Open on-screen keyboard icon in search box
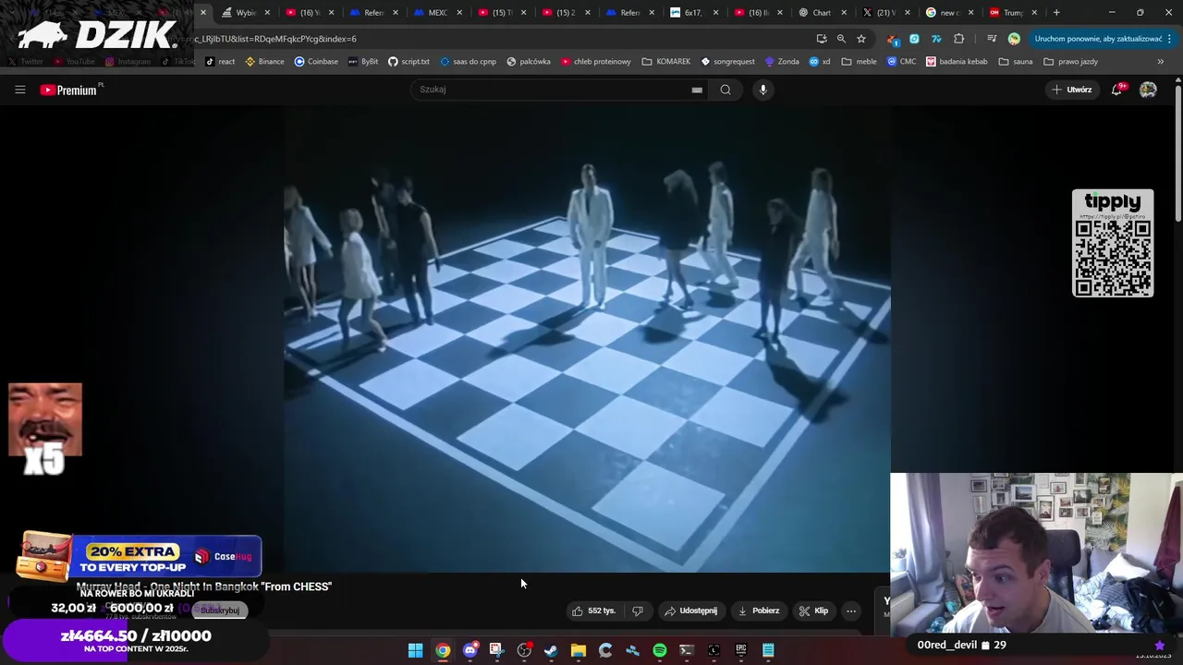 click(x=697, y=90)
